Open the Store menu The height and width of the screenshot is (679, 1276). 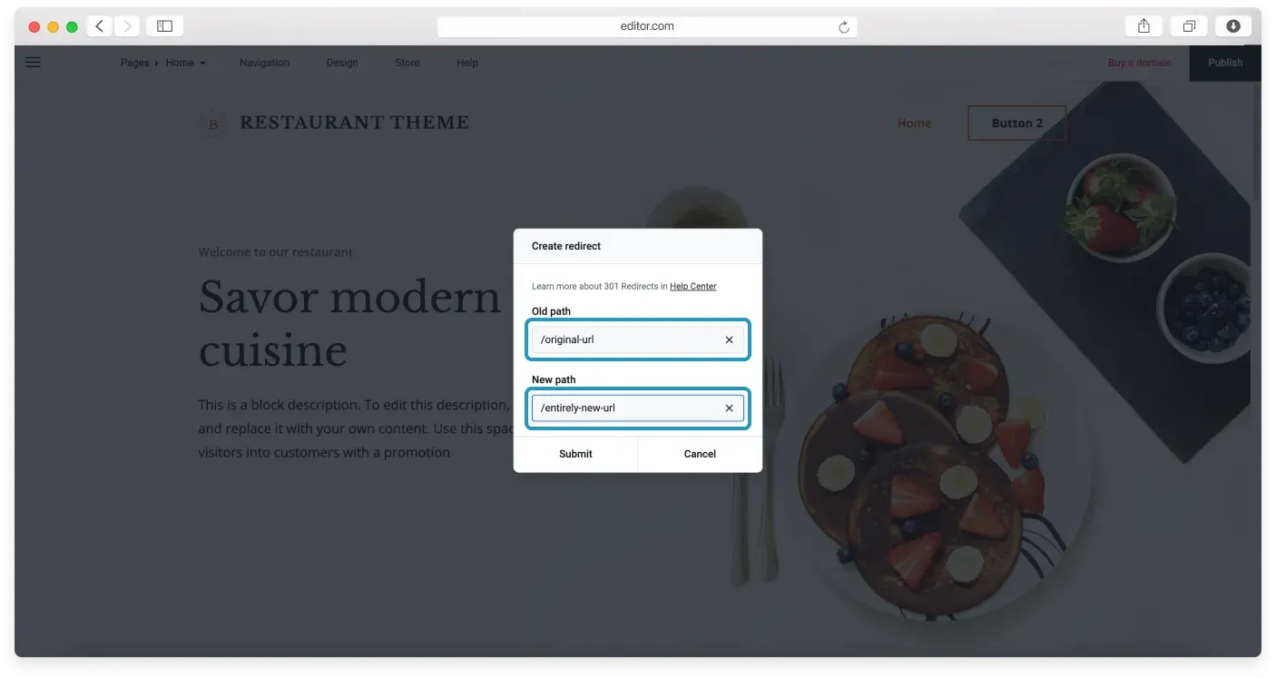tap(407, 63)
